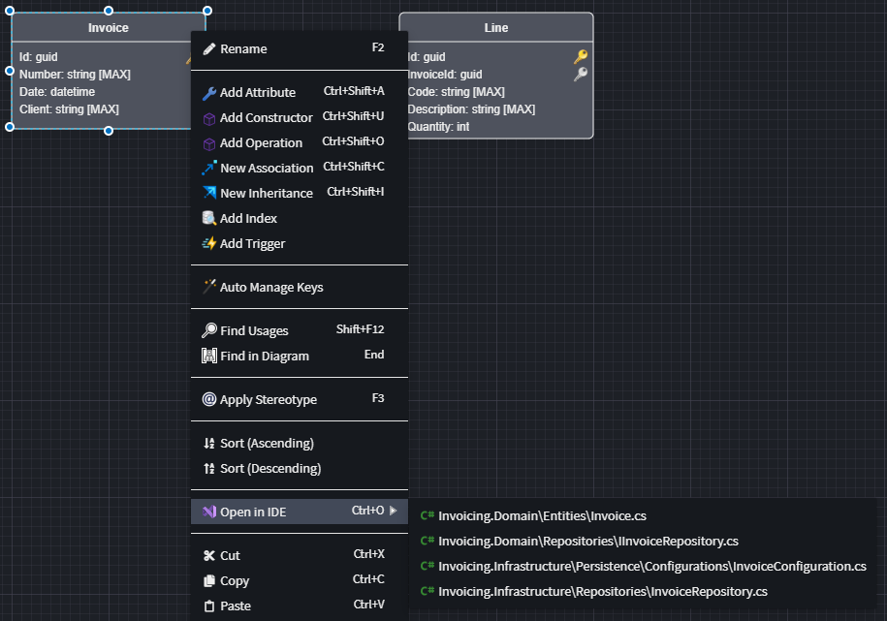Viewport: 887px width, 621px height.
Task: Select Add Attribute menu entry
Action: click(300, 93)
